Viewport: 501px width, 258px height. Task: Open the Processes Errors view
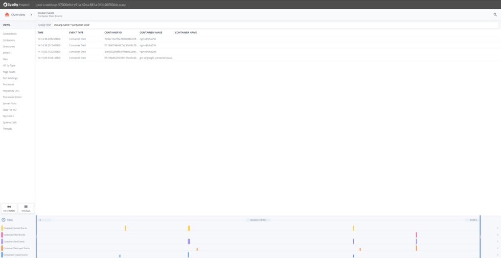pyautogui.click(x=12, y=97)
